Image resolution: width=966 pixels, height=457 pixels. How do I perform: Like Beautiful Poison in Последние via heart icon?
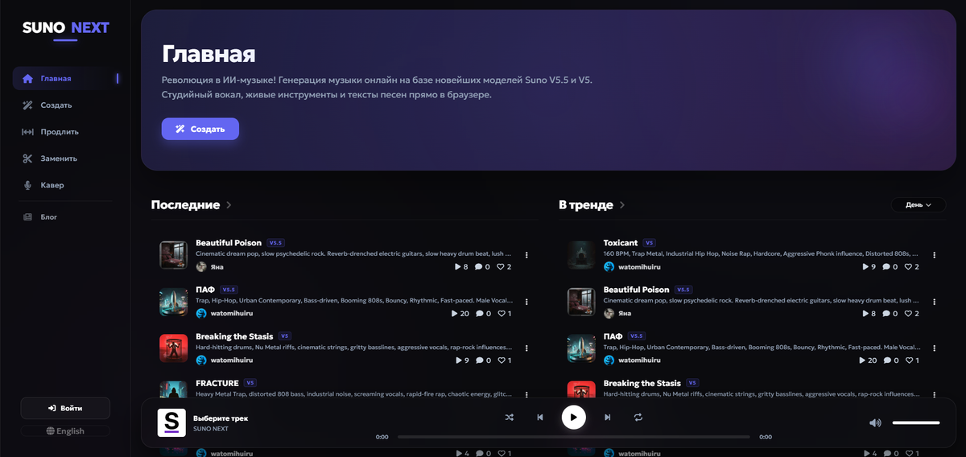pyautogui.click(x=500, y=267)
